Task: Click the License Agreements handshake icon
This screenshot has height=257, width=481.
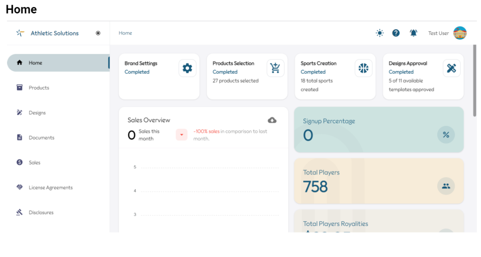Action: click(x=19, y=187)
